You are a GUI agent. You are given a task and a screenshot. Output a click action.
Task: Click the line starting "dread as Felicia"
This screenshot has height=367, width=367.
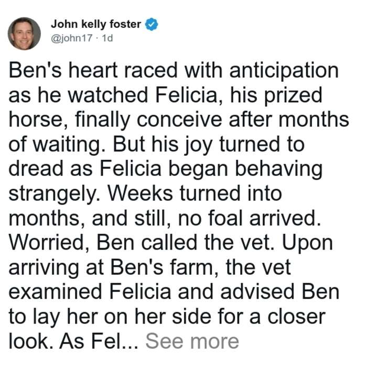tap(166, 169)
